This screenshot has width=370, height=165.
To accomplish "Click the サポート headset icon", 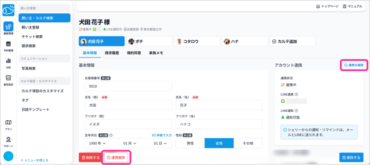I will (x=8, y=141).
